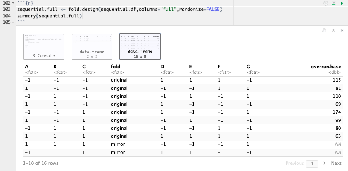Click column header D
The width and height of the screenshot is (348, 171).
[x=162, y=67]
